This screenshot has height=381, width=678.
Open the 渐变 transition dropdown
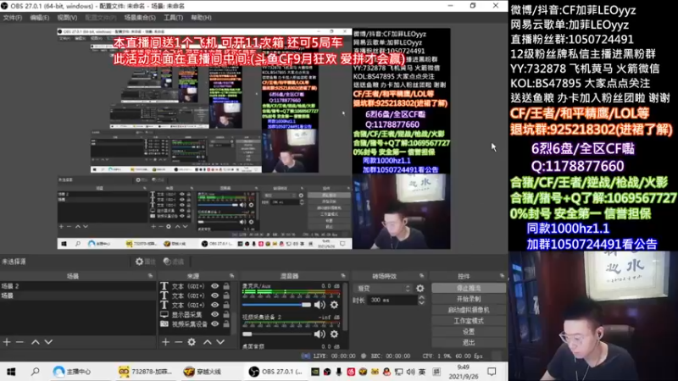tap(383, 289)
